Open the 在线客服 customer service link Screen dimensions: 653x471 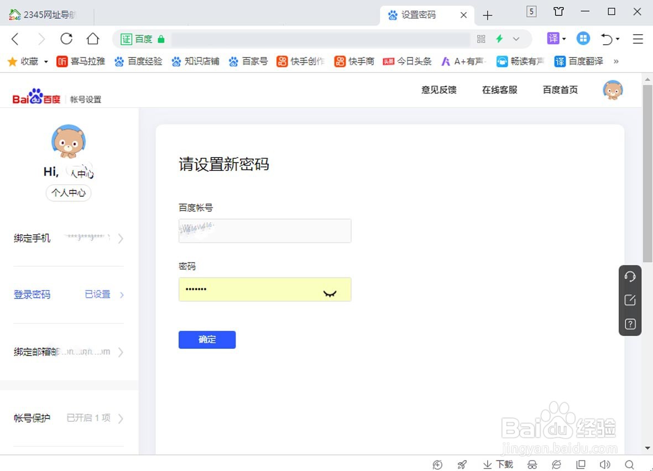point(499,90)
